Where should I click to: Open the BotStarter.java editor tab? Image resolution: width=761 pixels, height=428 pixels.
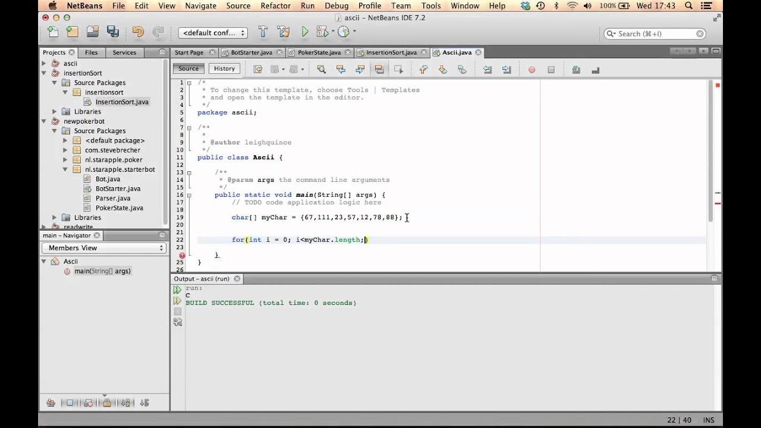pyautogui.click(x=251, y=52)
